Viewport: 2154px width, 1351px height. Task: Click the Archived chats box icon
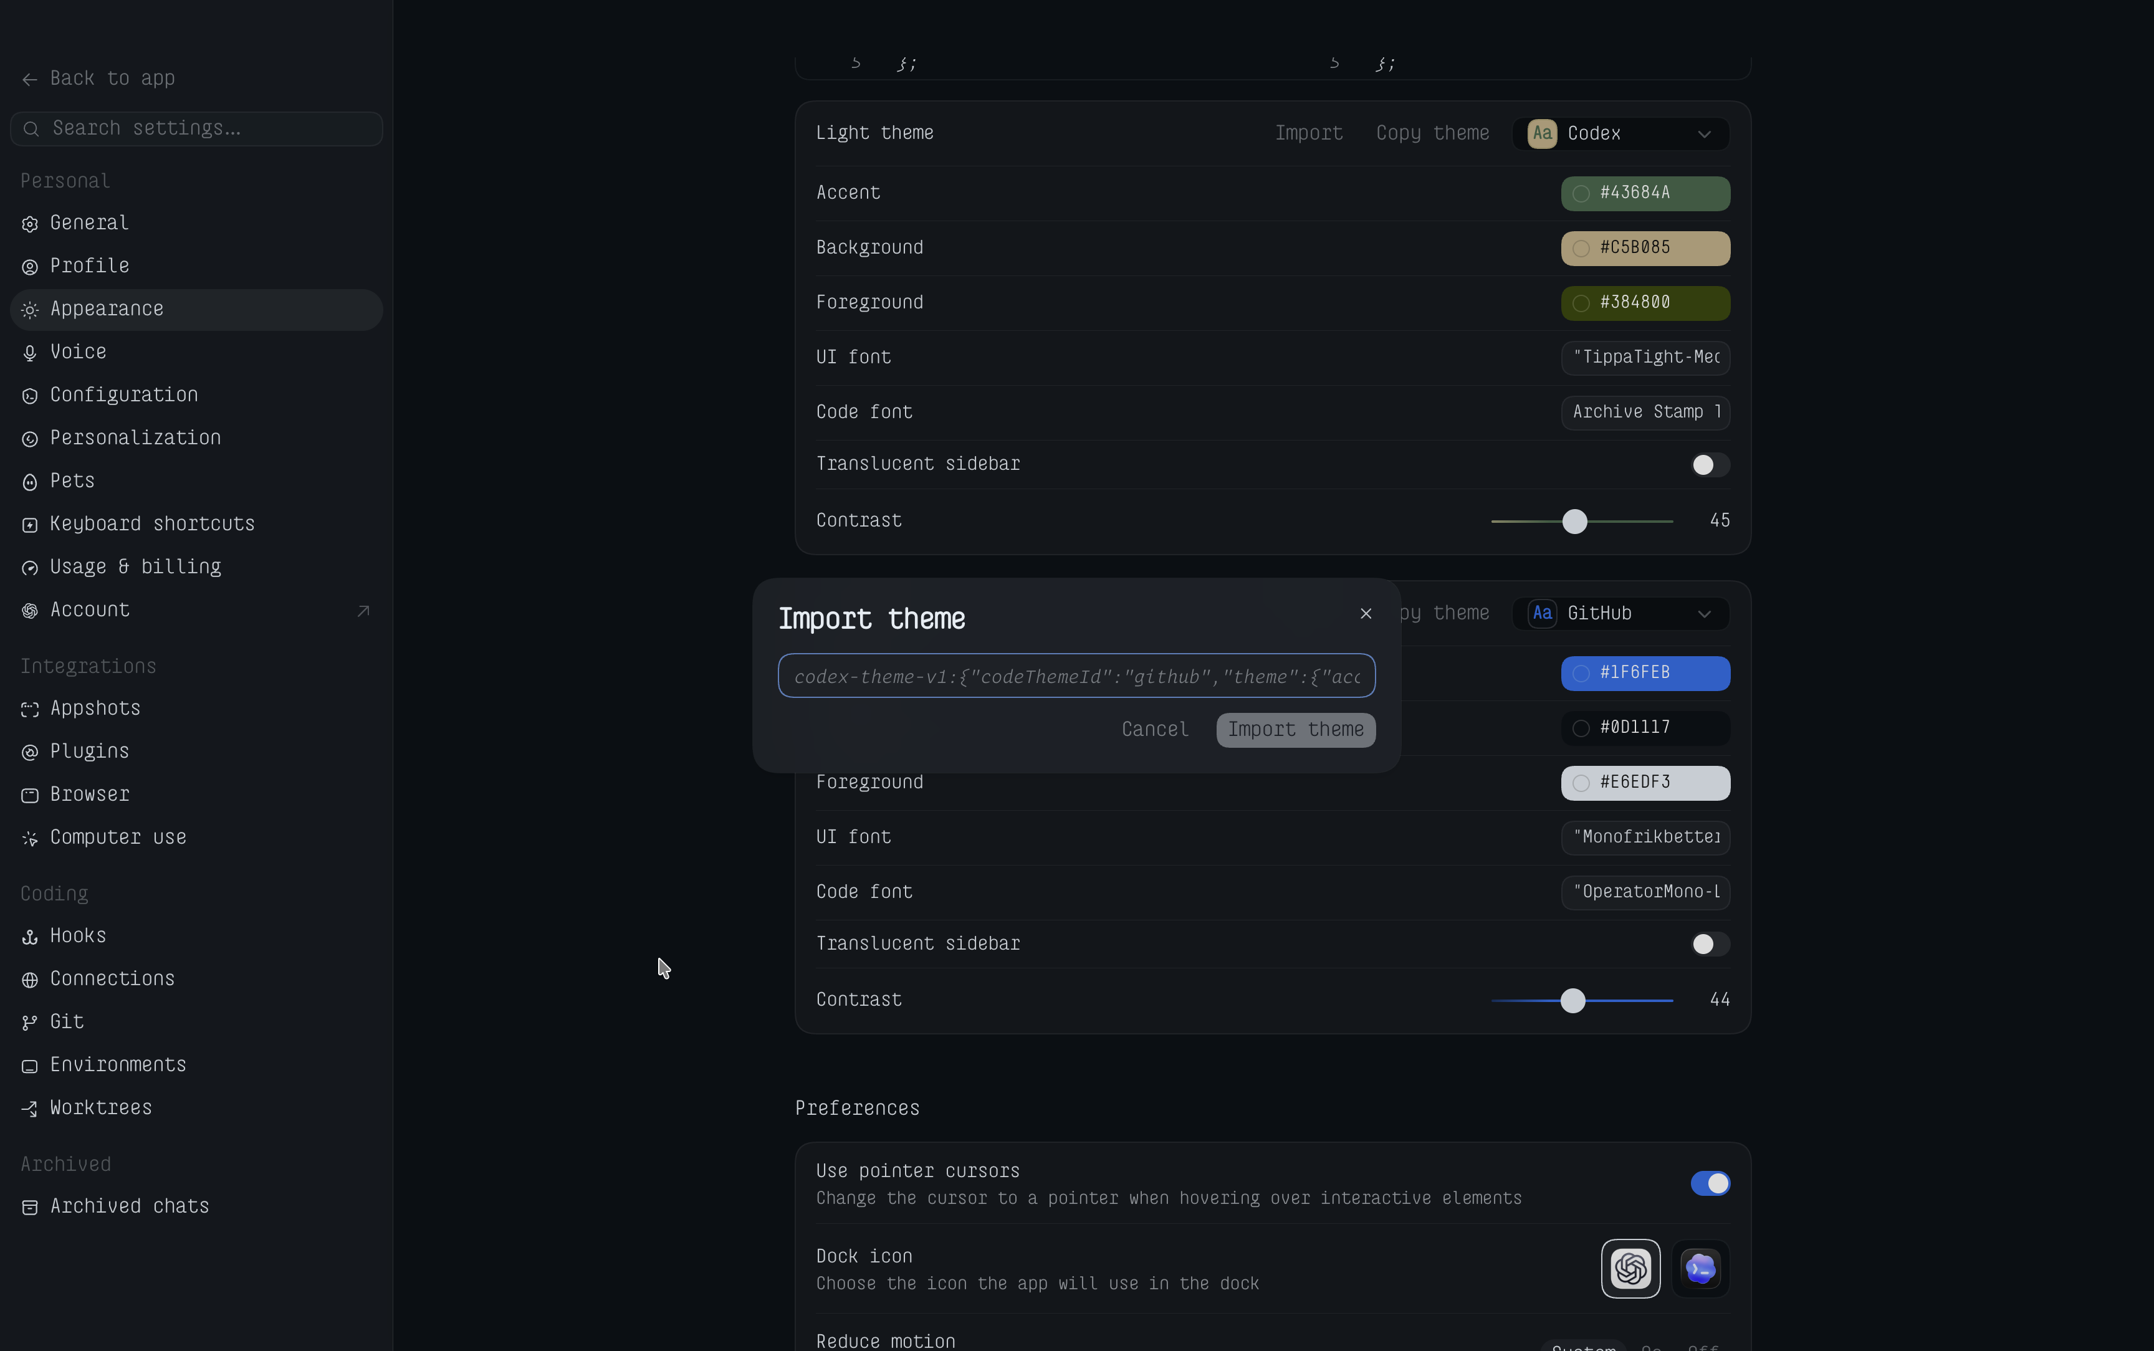(29, 1207)
